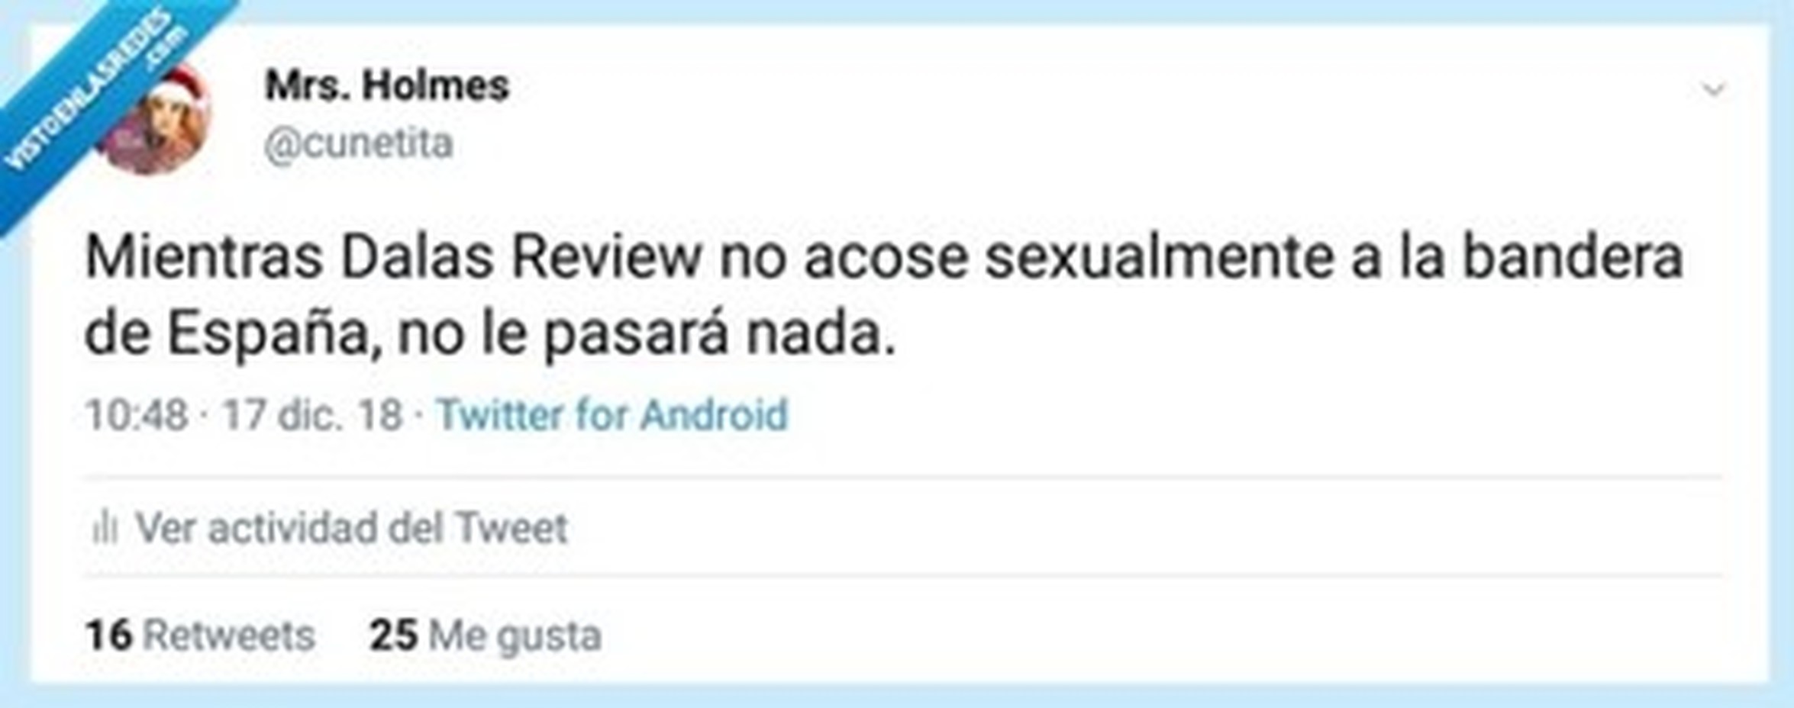Click the word Android in source label
Viewport: 1794px width, 708px height.
point(714,415)
